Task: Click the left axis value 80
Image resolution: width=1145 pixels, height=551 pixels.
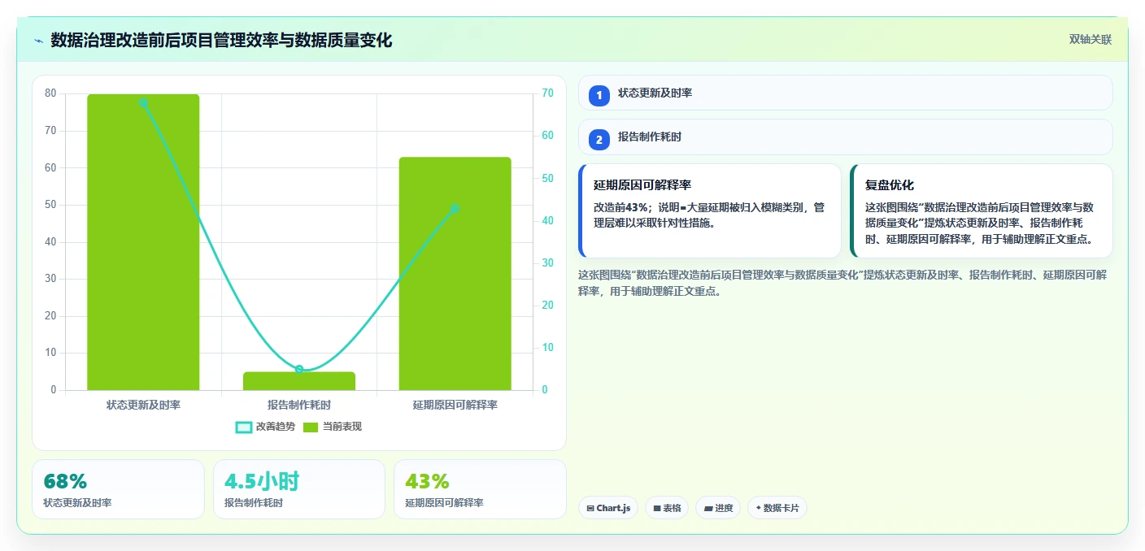Action: pyautogui.click(x=50, y=93)
